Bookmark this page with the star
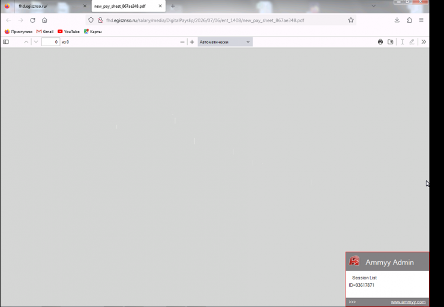The width and height of the screenshot is (444, 307). pyautogui.click(x=351, y=20)
